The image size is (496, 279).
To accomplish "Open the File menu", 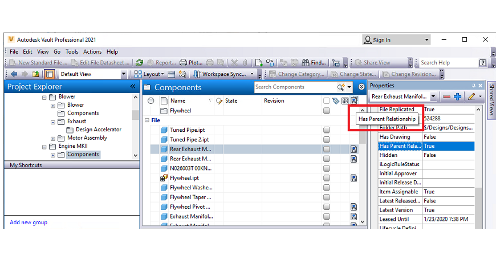I will point(14,51).
